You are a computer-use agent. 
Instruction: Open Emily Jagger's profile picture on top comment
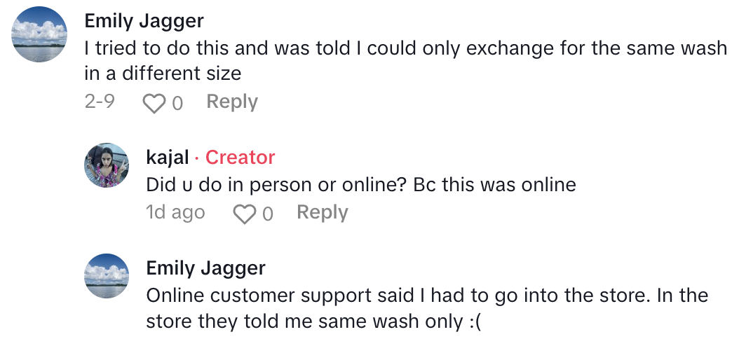[x=40, y=34]
